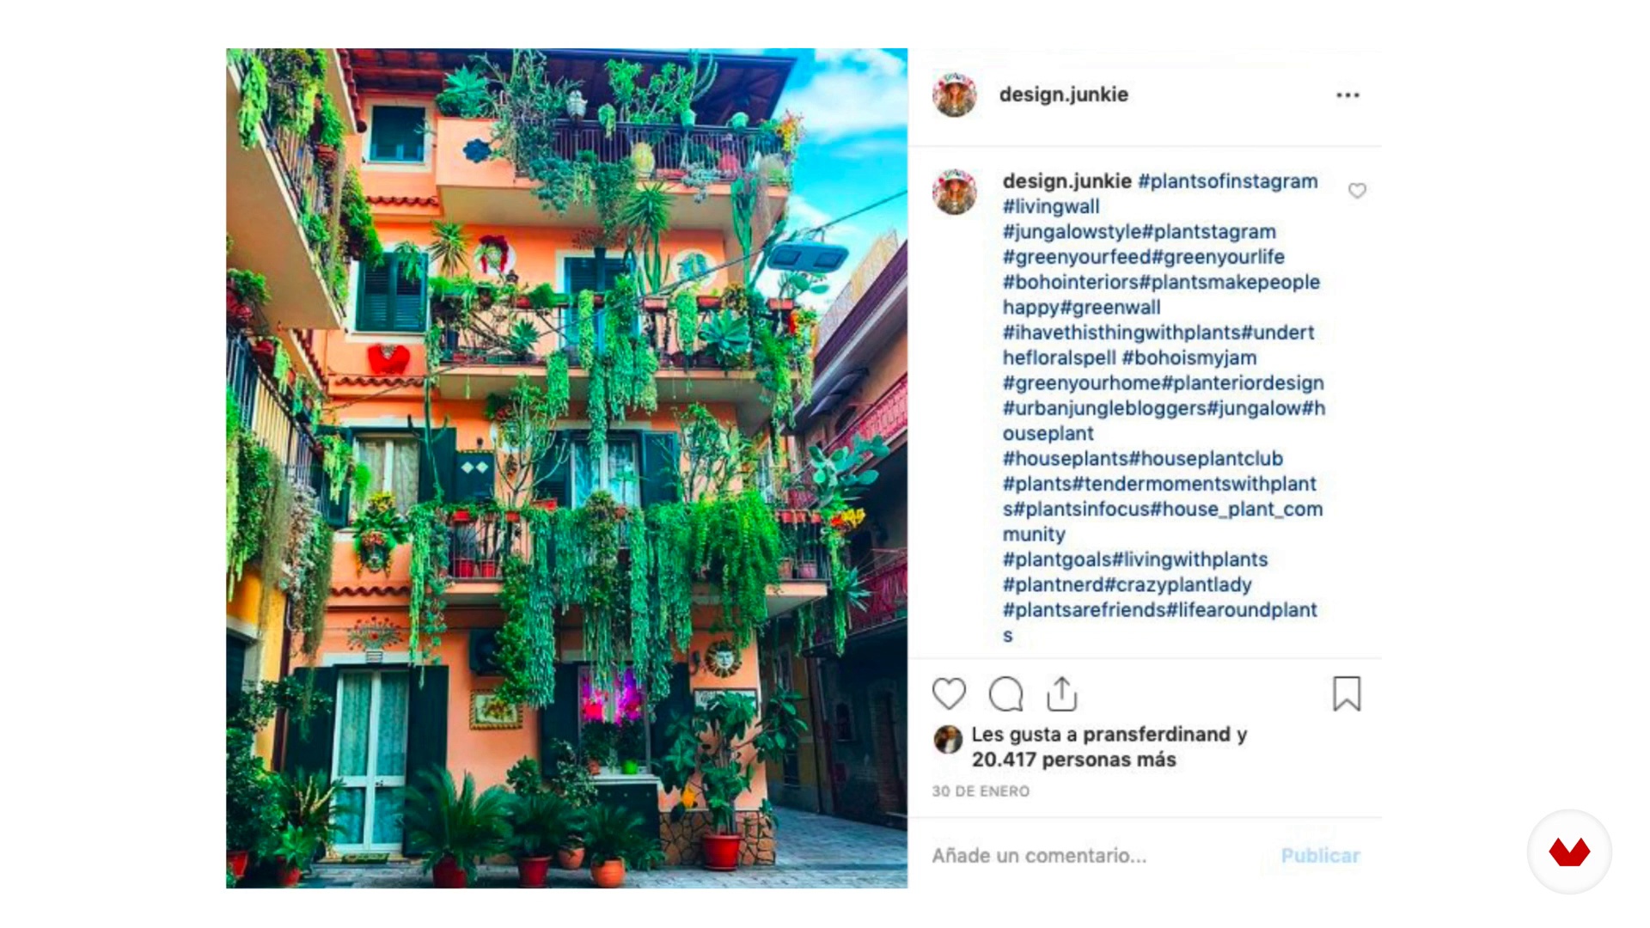Open the #plantsofinstagram hashtag

tap(1228, 181)
